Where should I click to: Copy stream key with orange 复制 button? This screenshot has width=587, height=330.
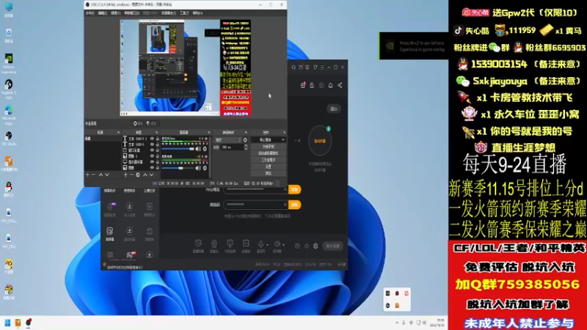click(294, 205)
